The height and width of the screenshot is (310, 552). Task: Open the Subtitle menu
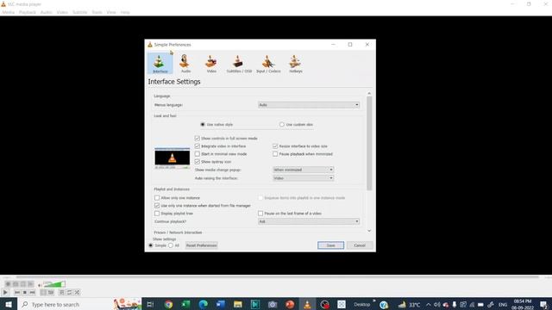pyautogui.click(x=80, y=12)
